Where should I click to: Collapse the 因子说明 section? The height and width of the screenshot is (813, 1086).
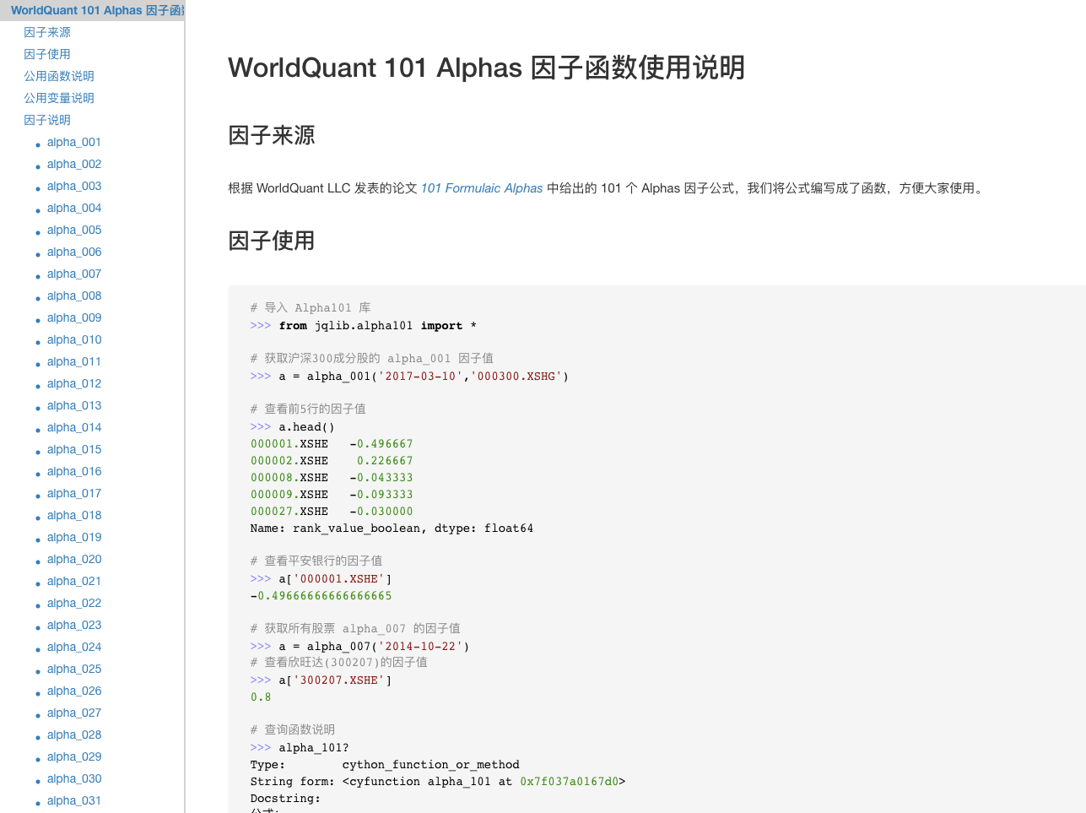(x=47, y=120)
